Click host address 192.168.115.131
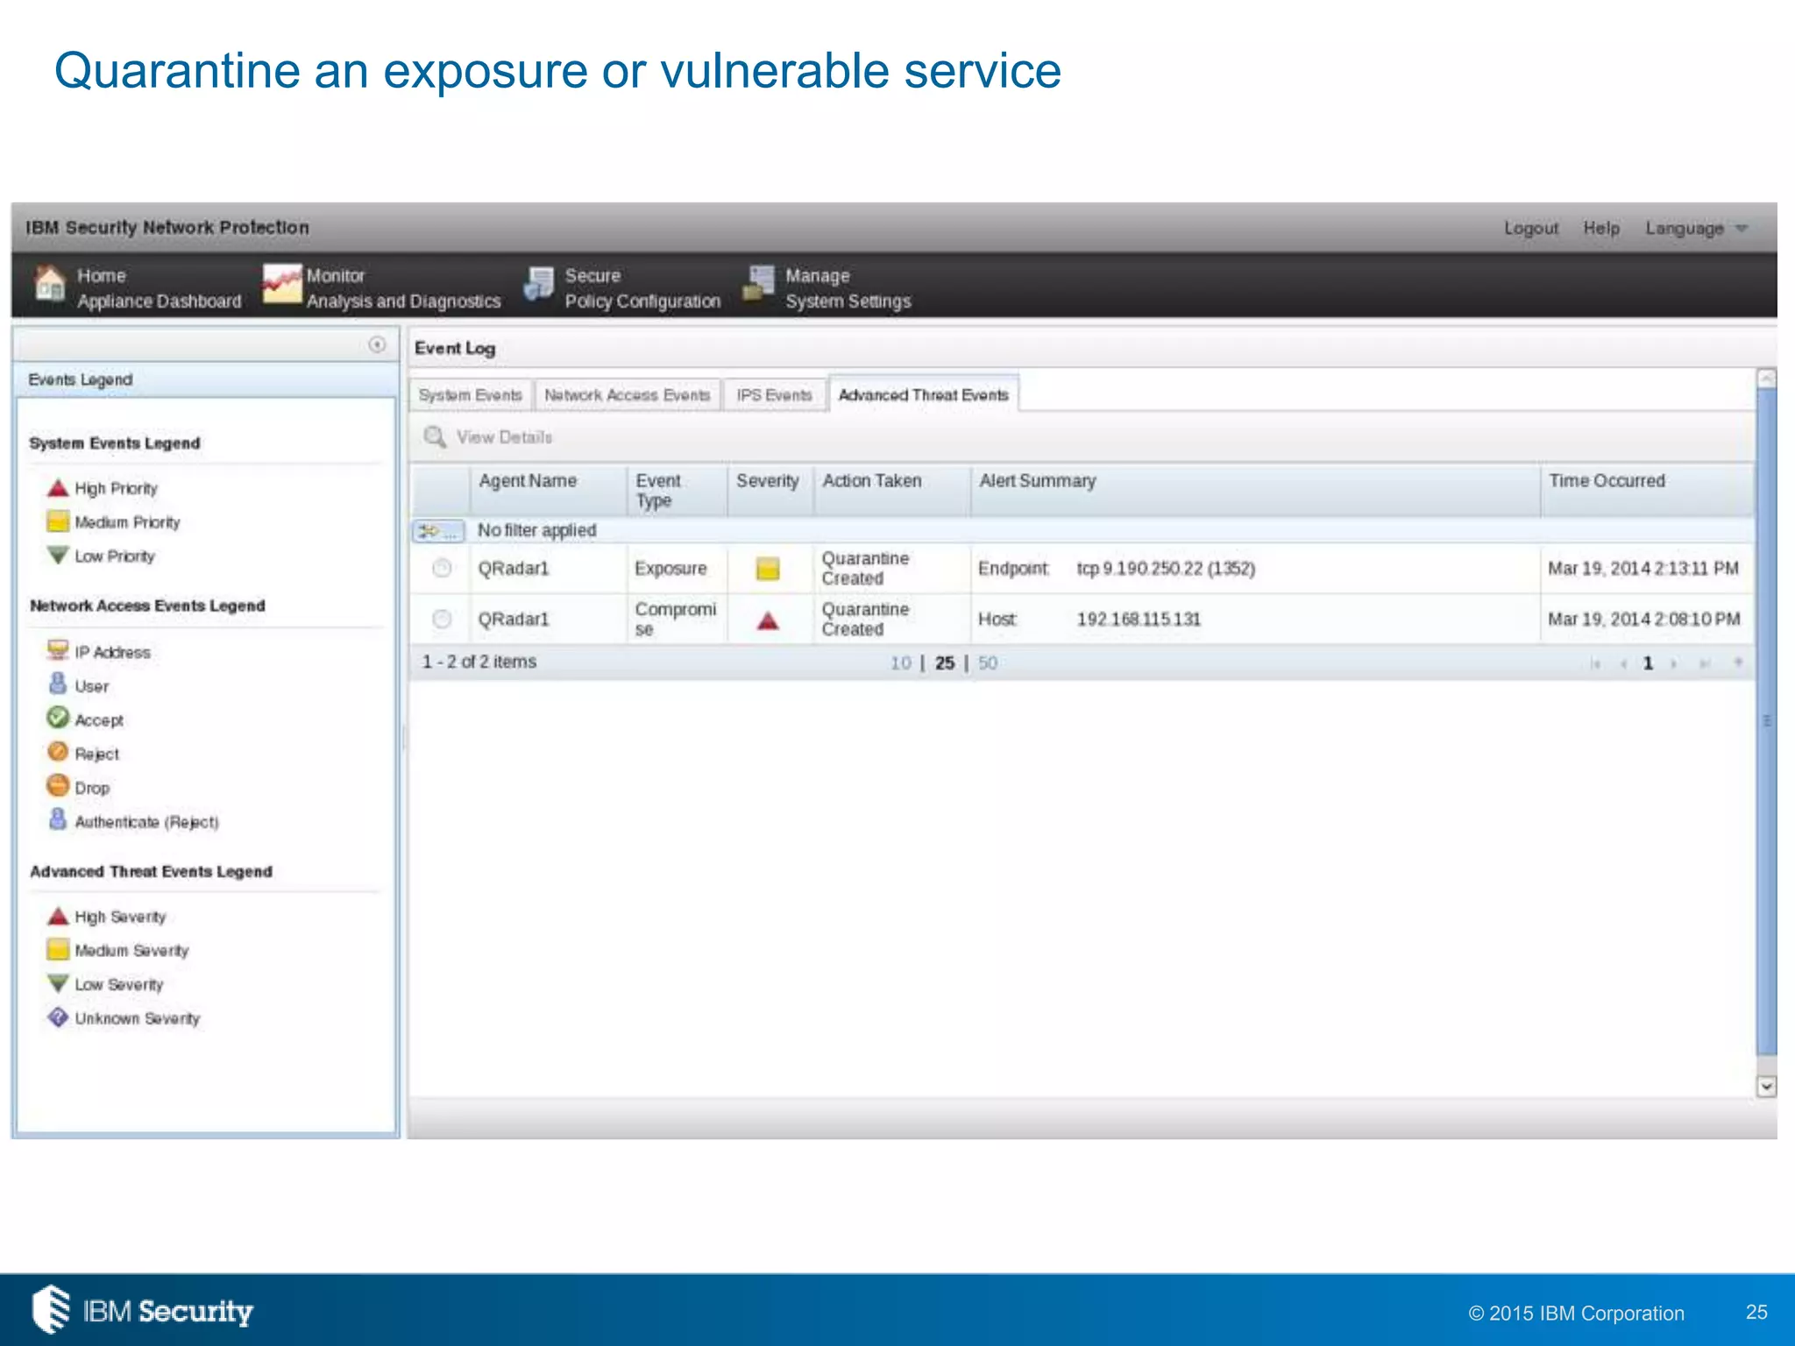The height and width of the screenshot is (1346, 1795). coord(1139,620)
